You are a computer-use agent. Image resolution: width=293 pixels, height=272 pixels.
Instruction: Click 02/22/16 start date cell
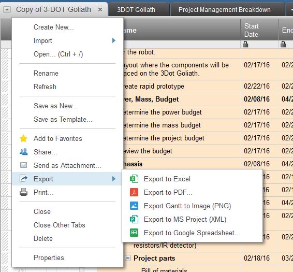pos(257,86)
